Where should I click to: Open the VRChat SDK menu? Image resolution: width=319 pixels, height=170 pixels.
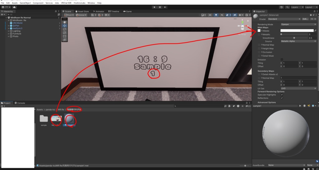(66, 3)
